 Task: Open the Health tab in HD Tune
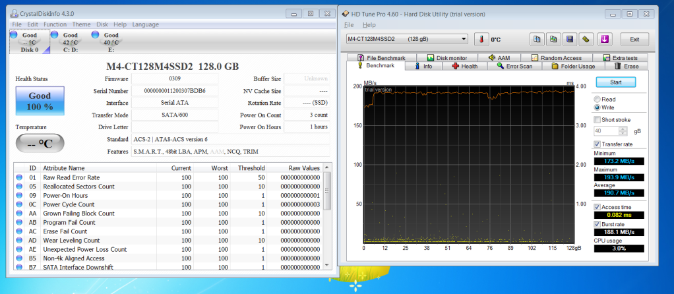pos(464,66)
